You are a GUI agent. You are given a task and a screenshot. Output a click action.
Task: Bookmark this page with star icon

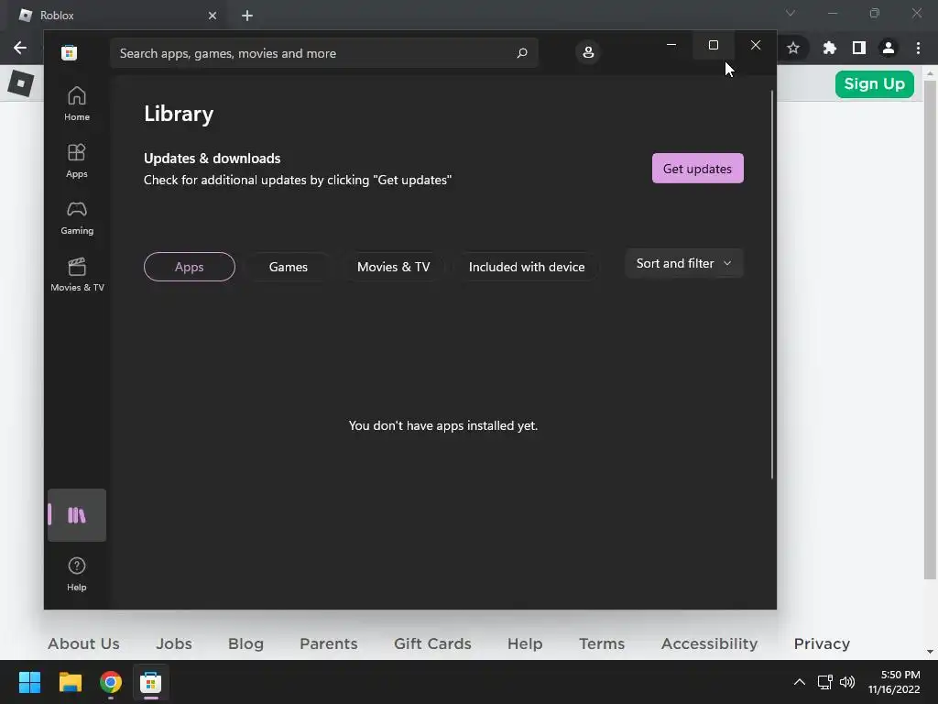click(x=793, y=48)
